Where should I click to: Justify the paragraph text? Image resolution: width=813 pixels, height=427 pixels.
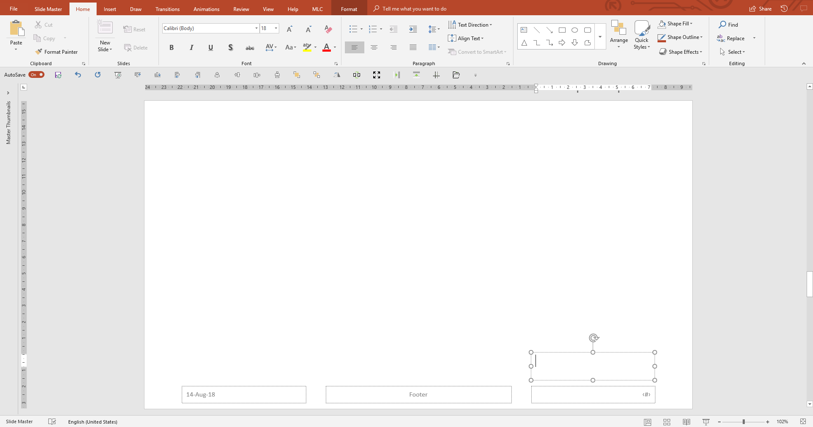point(413,47)
